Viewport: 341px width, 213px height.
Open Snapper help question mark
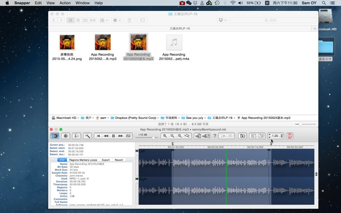(x=215, y=136)
